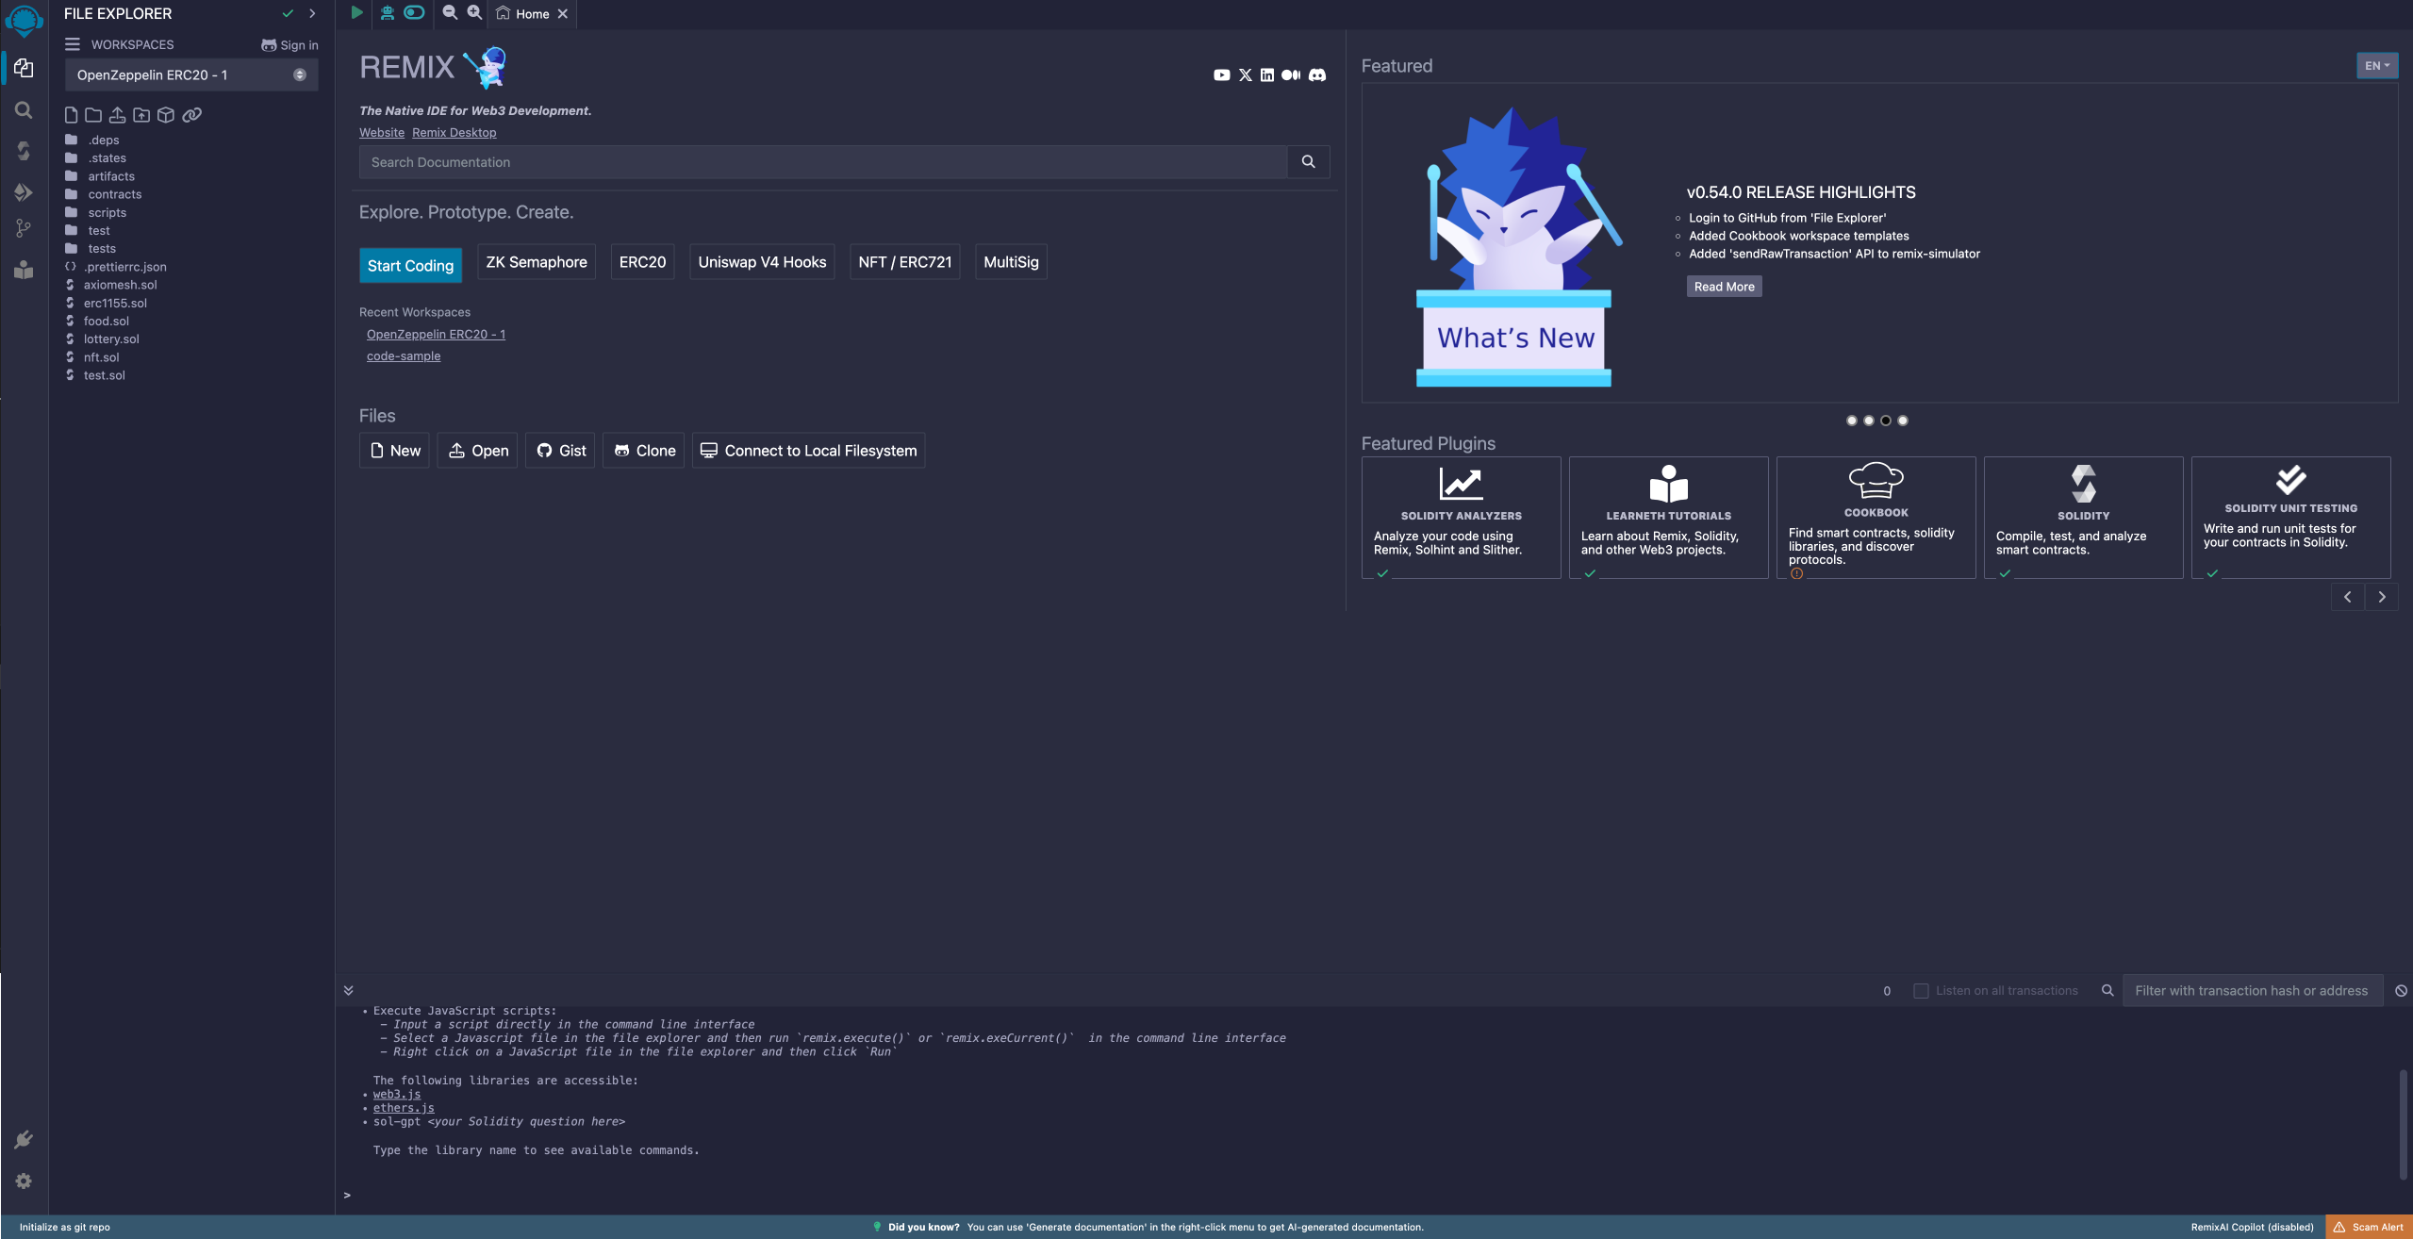Show previous featured plugins arrow
This screenshot has width=2413, height=1239.
coord(2348,597)
